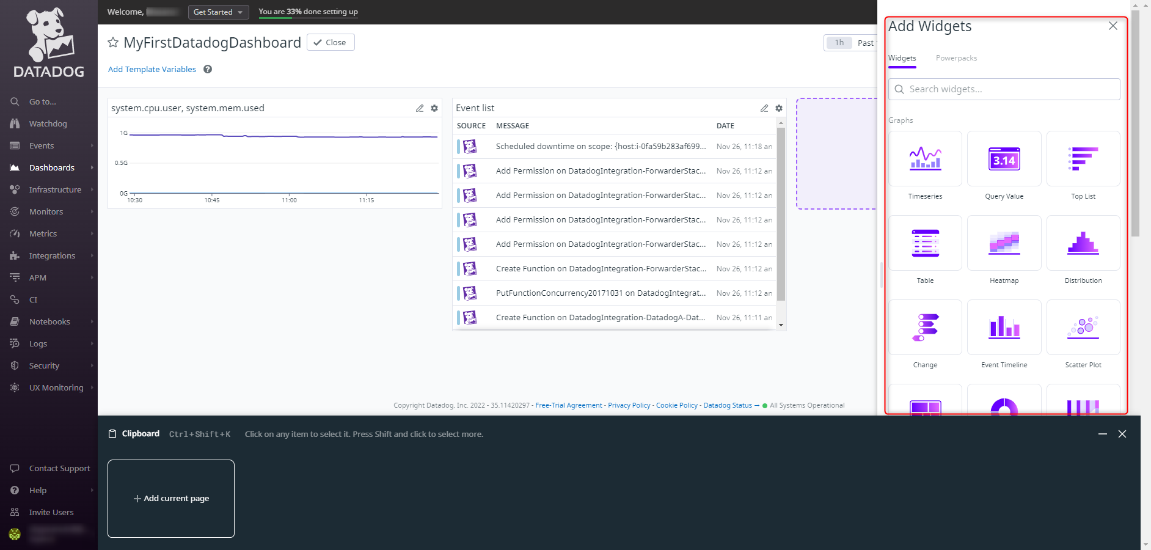Expand the Infrastructure sidebar submenu
The image size is (1151, 550).
tap(92, 189)
